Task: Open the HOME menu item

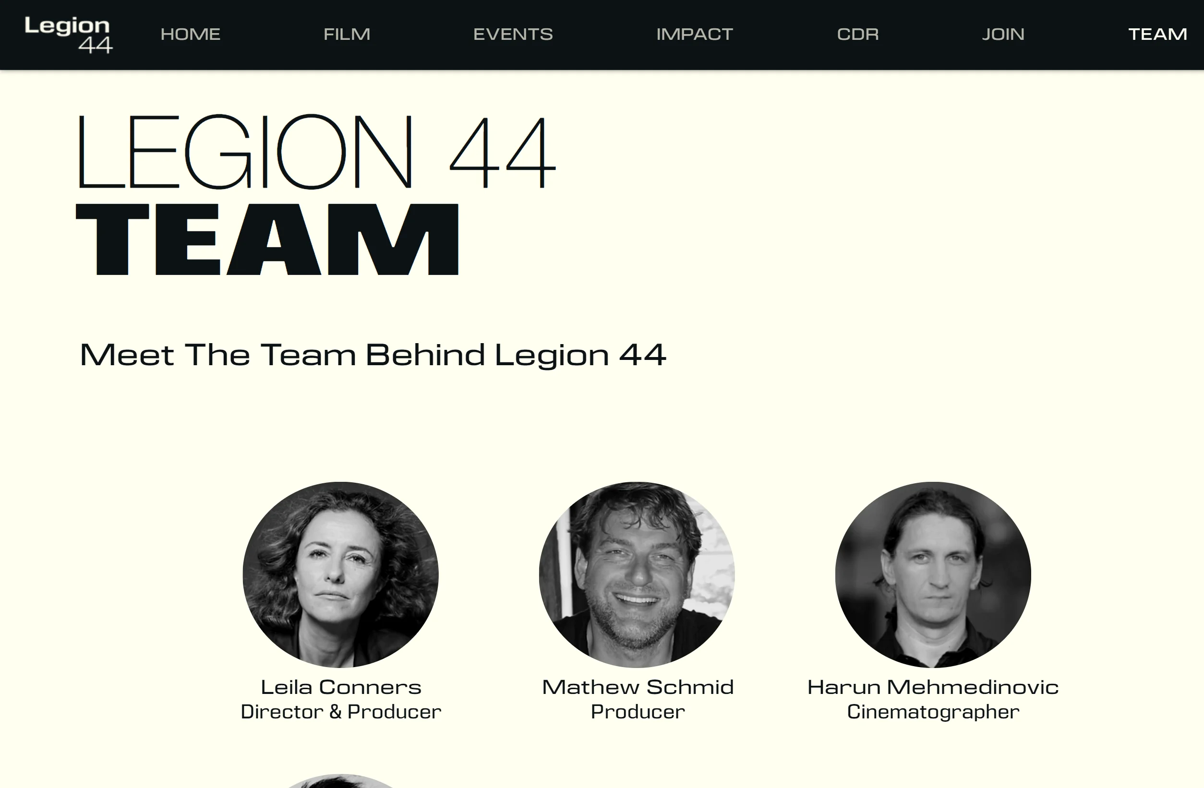Action: tap(190, 35)
